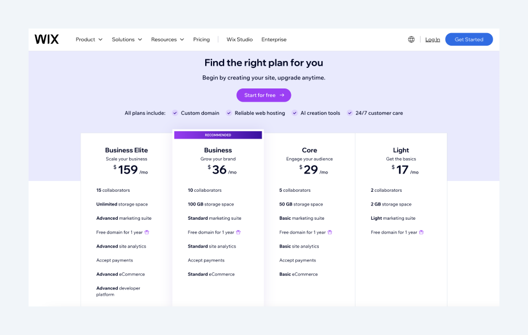Click '5 collaborators' text

click(x=295, y=190)
